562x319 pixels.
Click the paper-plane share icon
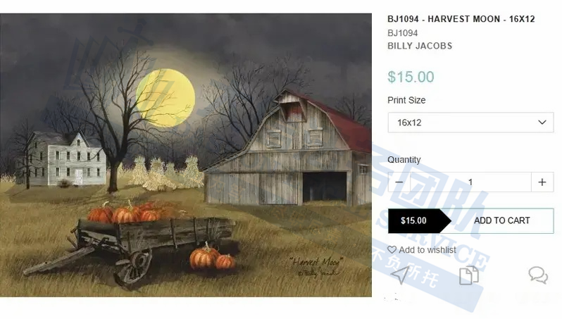click(400, 275)
